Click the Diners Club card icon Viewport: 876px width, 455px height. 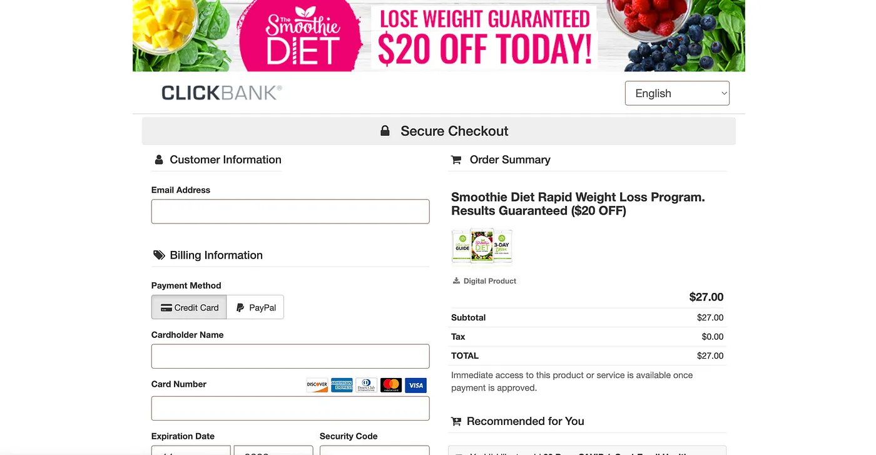366,385
